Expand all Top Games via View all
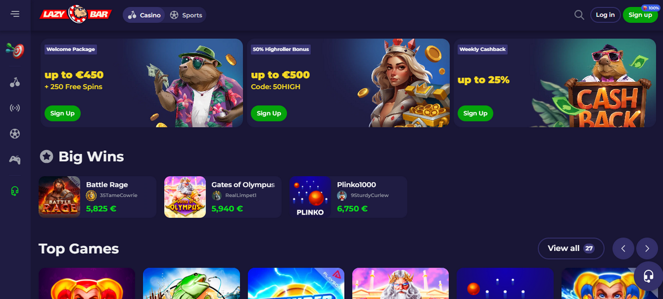The image size is (663, 299). coord(571,249)
